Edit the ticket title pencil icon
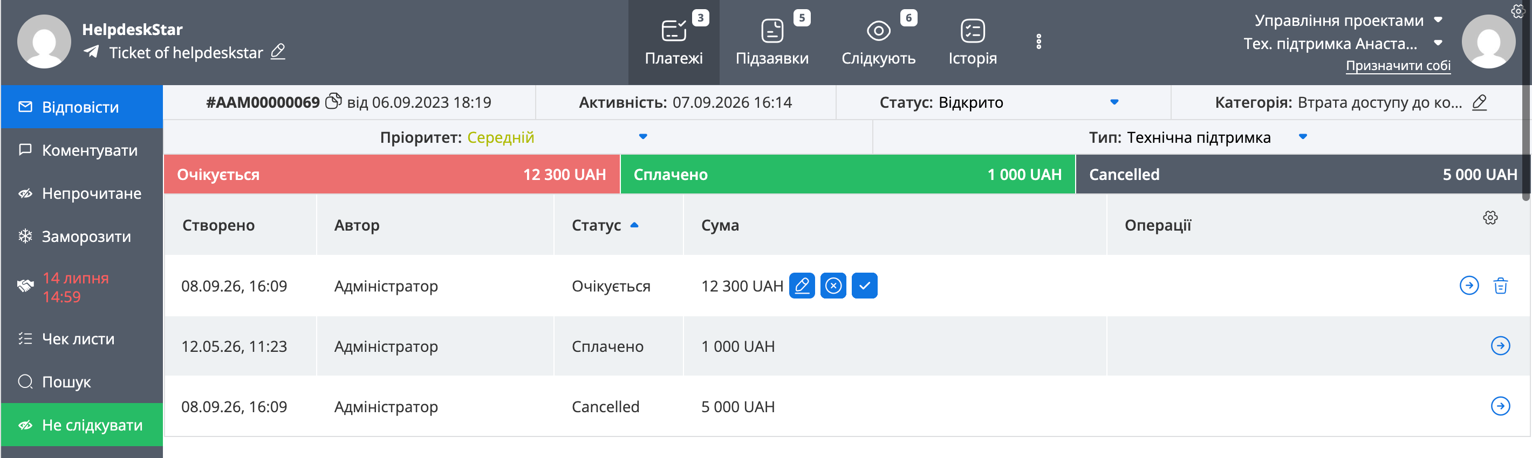This screenshot has width=1532, height=458. point(278,52)
